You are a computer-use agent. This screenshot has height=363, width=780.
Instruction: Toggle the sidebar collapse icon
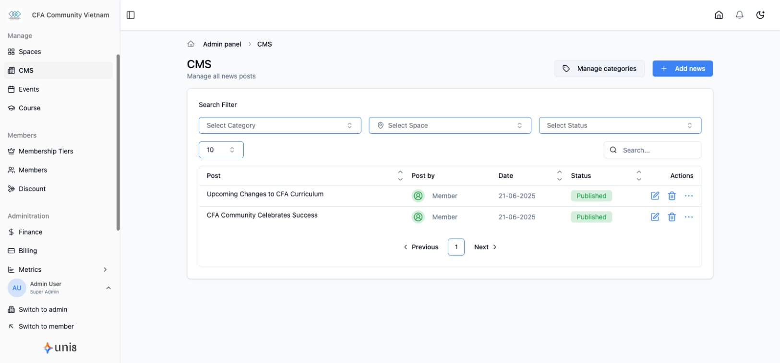click(x=131, y=15)
